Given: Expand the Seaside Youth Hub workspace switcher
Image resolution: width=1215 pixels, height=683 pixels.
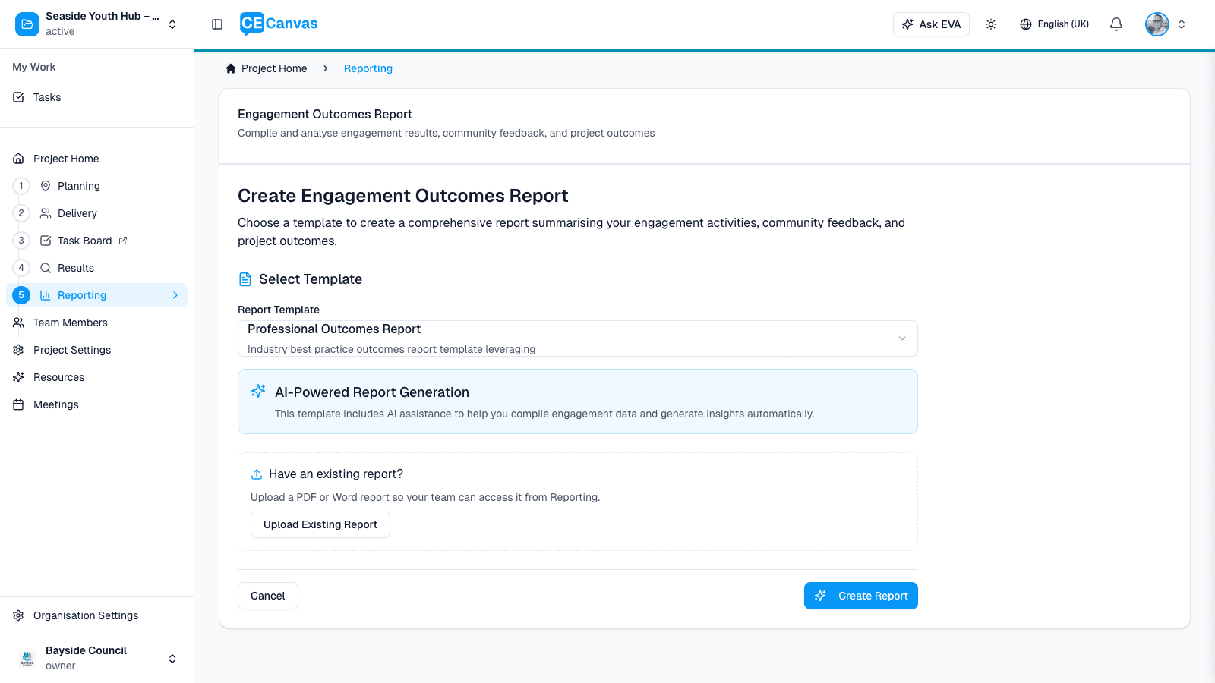Looking at the screenshot, I should pos(172,24).
